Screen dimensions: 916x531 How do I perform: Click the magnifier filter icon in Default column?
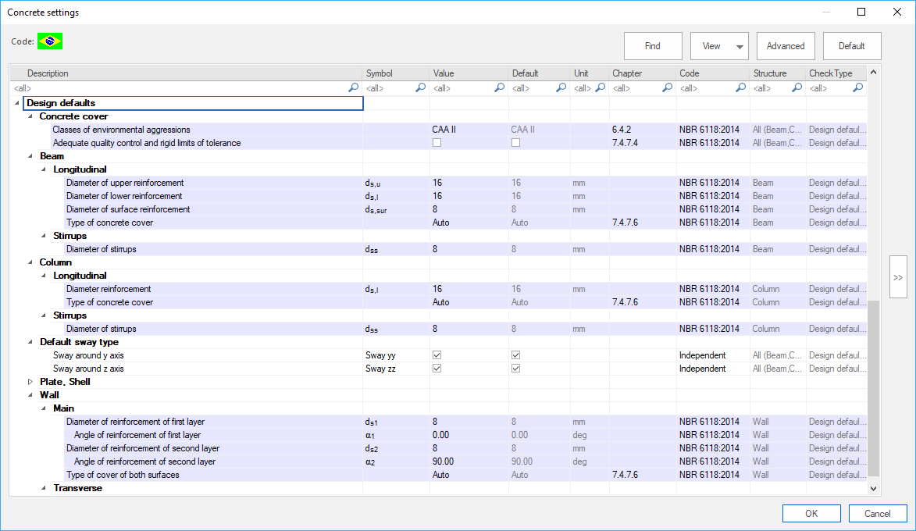coord(560,87)
